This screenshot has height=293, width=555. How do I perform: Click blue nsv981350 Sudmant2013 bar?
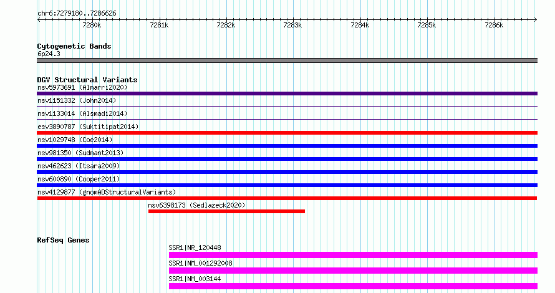[x=287, y=159]
